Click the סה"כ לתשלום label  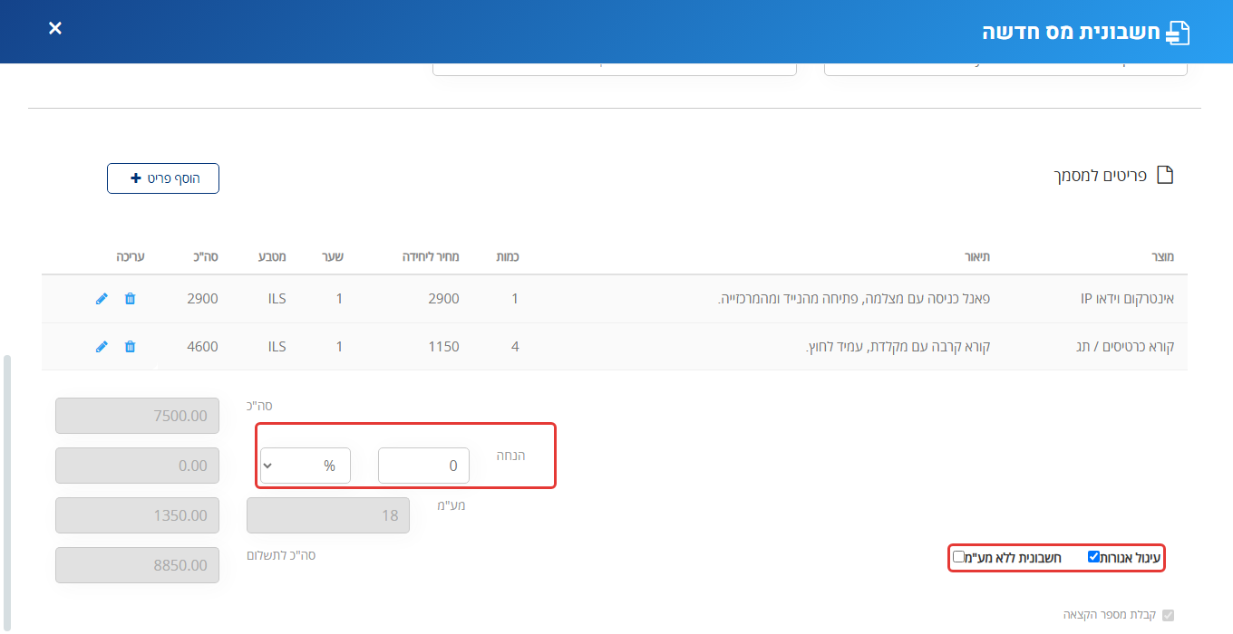pos(281,555)
